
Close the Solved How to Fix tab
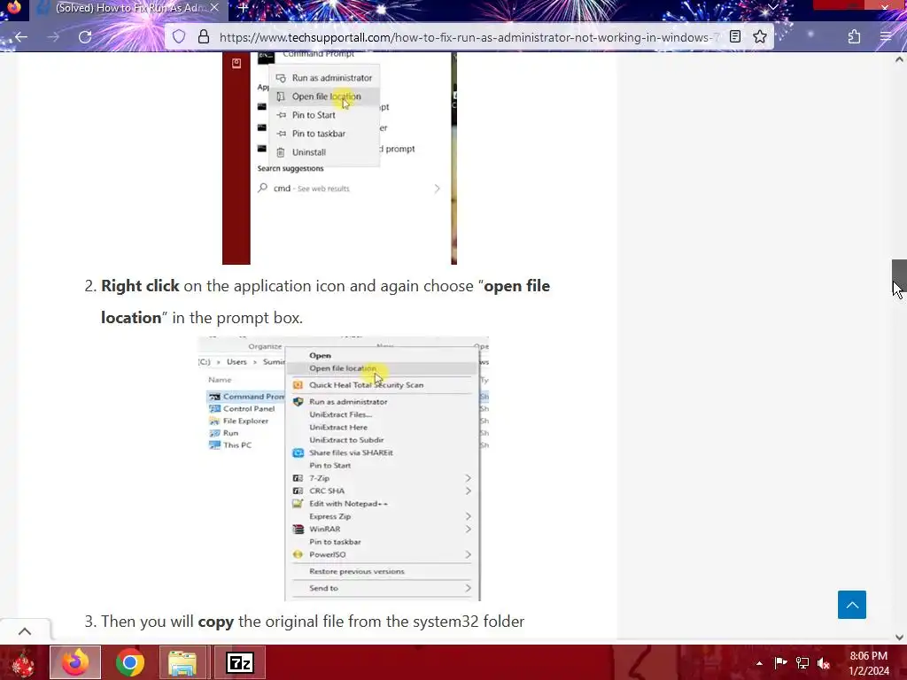tap(214, 8)
